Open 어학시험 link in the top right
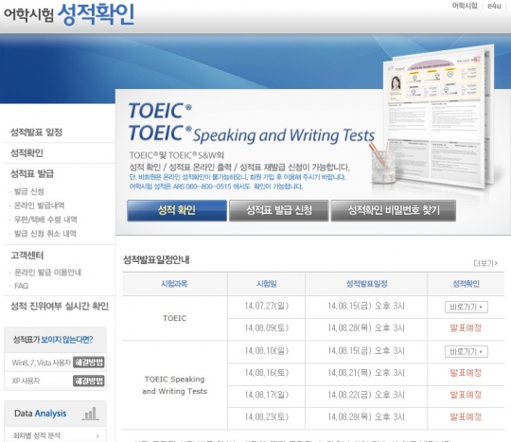Screen dimensions: 511x442 point(465,6)
